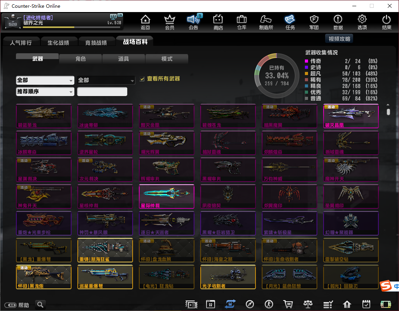Click the shopping cart icon in bottom bar
Viewport: 399px width, 311px height.
pos(288,304)
